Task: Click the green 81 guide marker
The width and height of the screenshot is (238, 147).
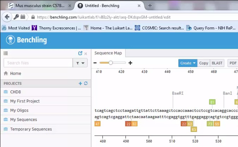Action: pos(212,102)
